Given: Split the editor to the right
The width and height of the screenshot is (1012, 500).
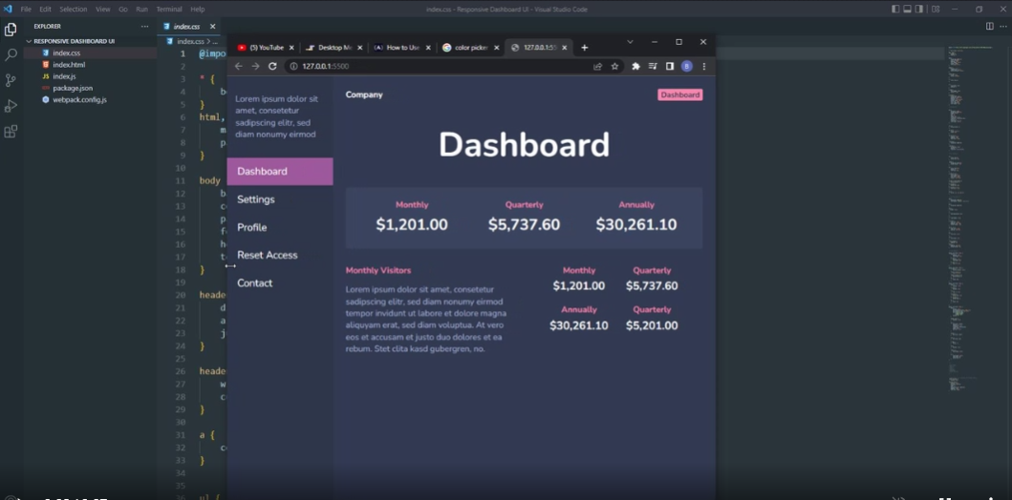Looking at the screenshot, I should coord(989,27).
